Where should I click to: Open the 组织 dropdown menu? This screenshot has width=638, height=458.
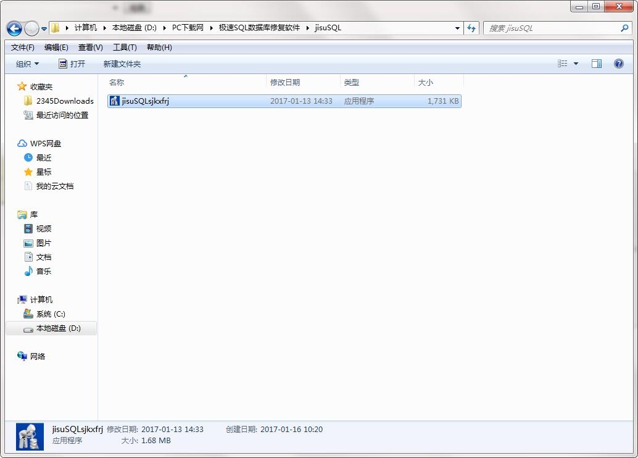pos(27,64)
